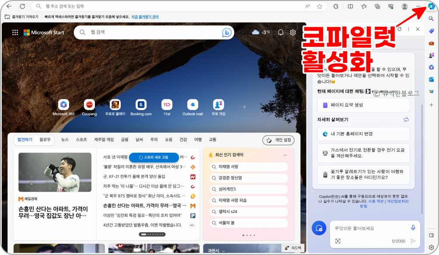Click the read aloud icon in address bar
Image resolution: width=439 pixels, height=255 pixels.
click(307, 6)
